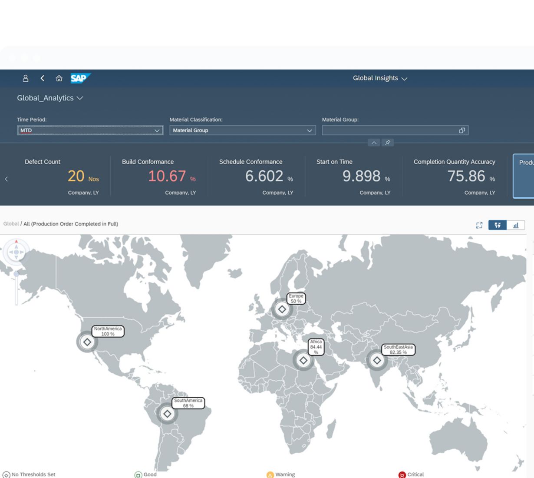Open the Global Insights menu

pyautogui.click(x=380, y=78)
